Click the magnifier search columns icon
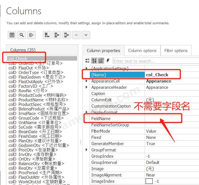Viewport: 199px width, 185px height. click(22, 35)
